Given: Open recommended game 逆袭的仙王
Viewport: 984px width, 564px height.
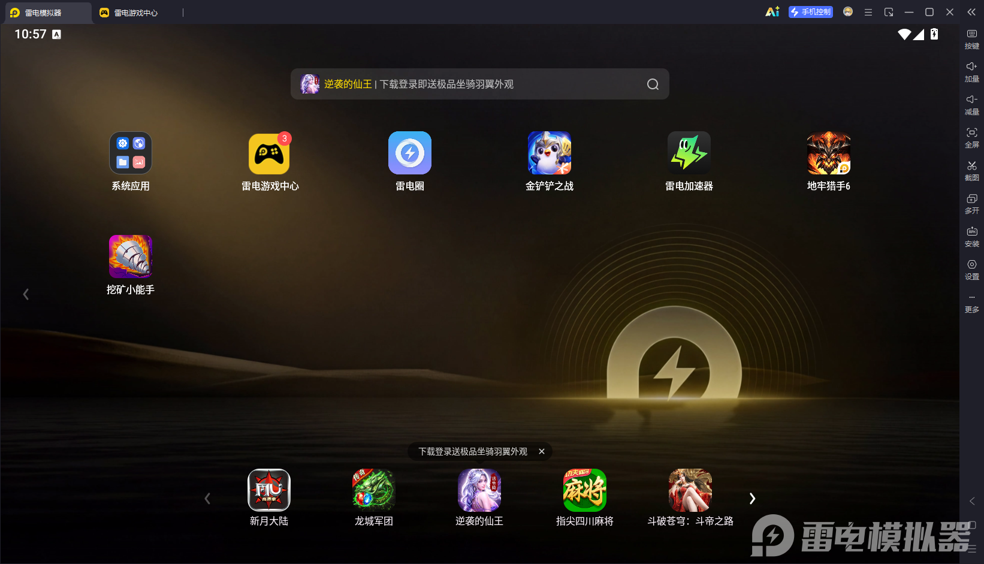Looking at the screenshot, I should [x=479, y=490].
